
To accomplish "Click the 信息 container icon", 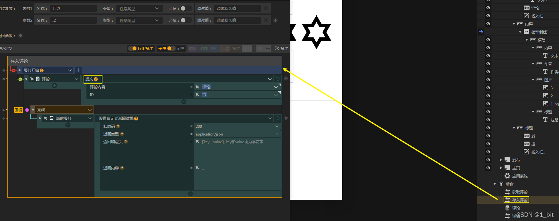I will point(533,40).
